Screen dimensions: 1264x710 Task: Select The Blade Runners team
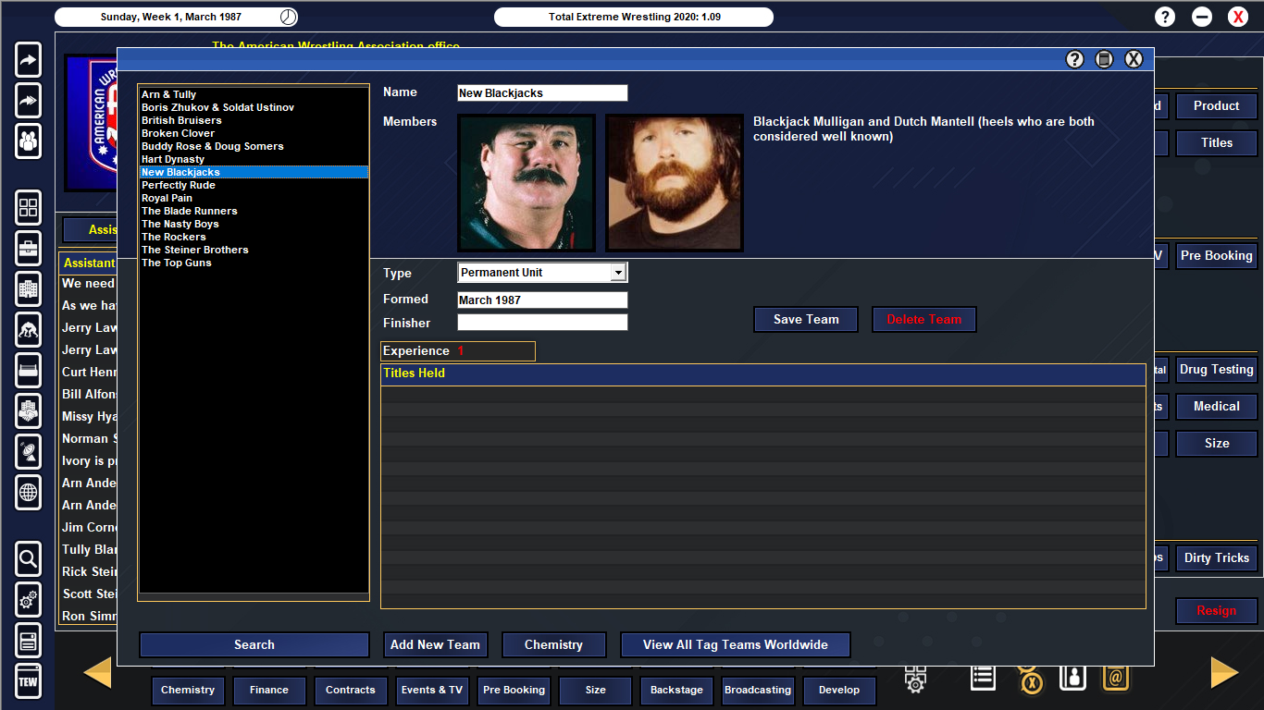click(x=254, y=211)
